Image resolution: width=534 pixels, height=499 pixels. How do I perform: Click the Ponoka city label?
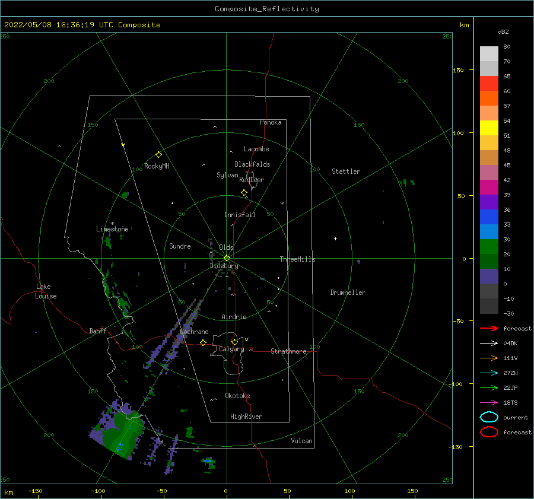pyautogui.click(x=271, y=122)
